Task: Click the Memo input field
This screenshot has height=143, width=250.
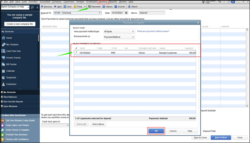Action: click(152, 13)
